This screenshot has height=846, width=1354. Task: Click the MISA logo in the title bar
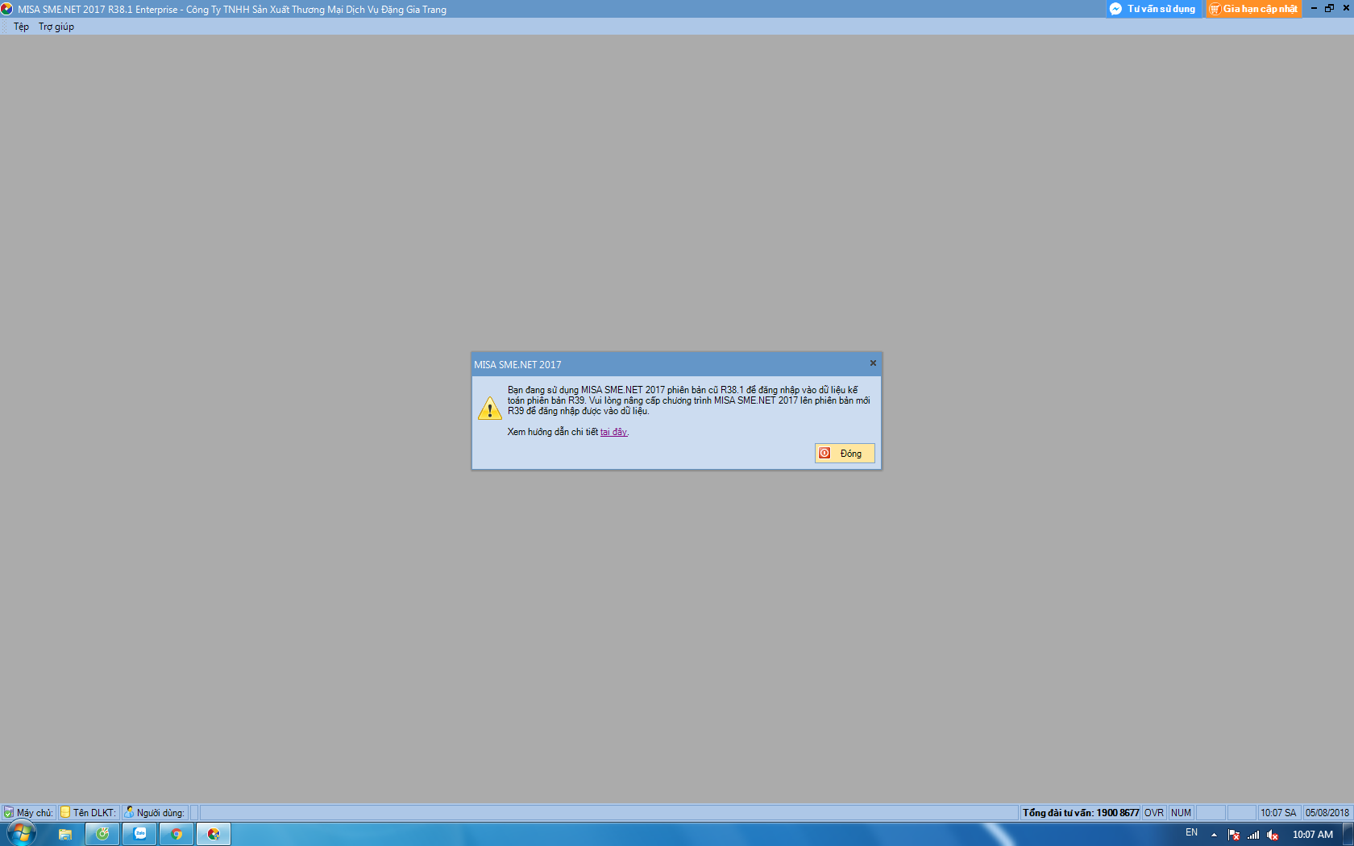coord(7,9)
